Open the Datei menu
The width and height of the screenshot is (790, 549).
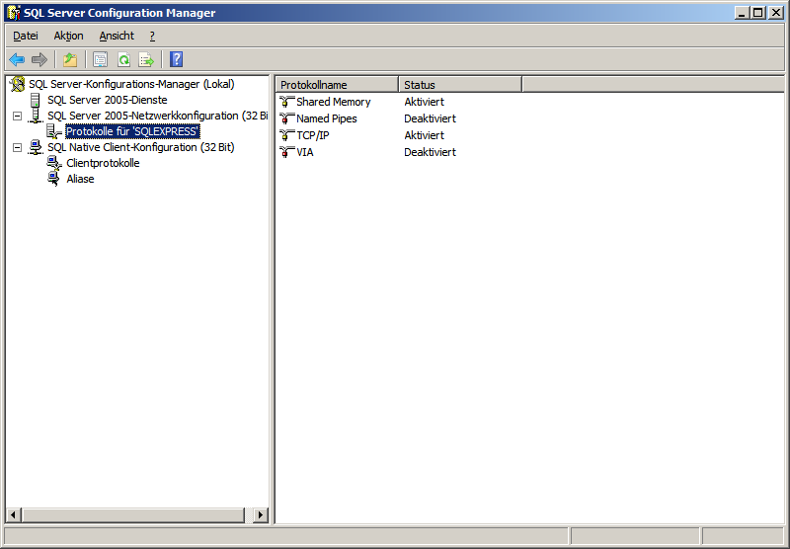[x=25, y=36]
